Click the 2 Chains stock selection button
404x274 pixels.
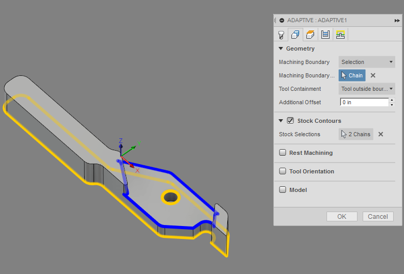tap(356, 134)
